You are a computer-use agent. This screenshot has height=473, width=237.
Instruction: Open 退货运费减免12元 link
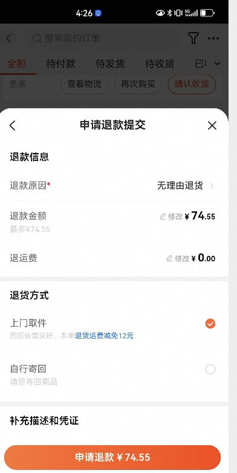104,336
